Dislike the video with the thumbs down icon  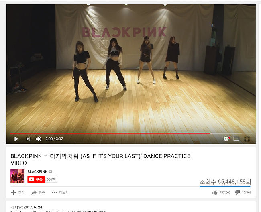pyautogui.click(x=237, y=192)
